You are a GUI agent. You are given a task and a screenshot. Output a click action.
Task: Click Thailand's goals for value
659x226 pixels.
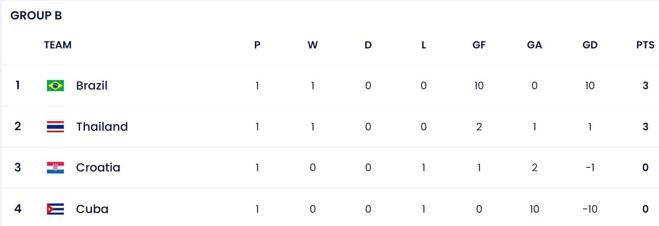(x=479, y=127)
